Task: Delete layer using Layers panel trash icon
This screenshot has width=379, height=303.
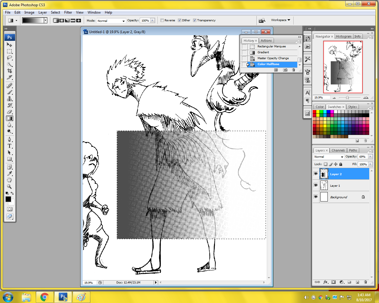Action: [365, 282]
